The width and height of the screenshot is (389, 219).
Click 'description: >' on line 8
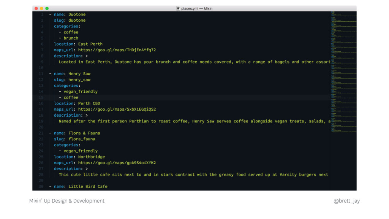tap(71, 56)
